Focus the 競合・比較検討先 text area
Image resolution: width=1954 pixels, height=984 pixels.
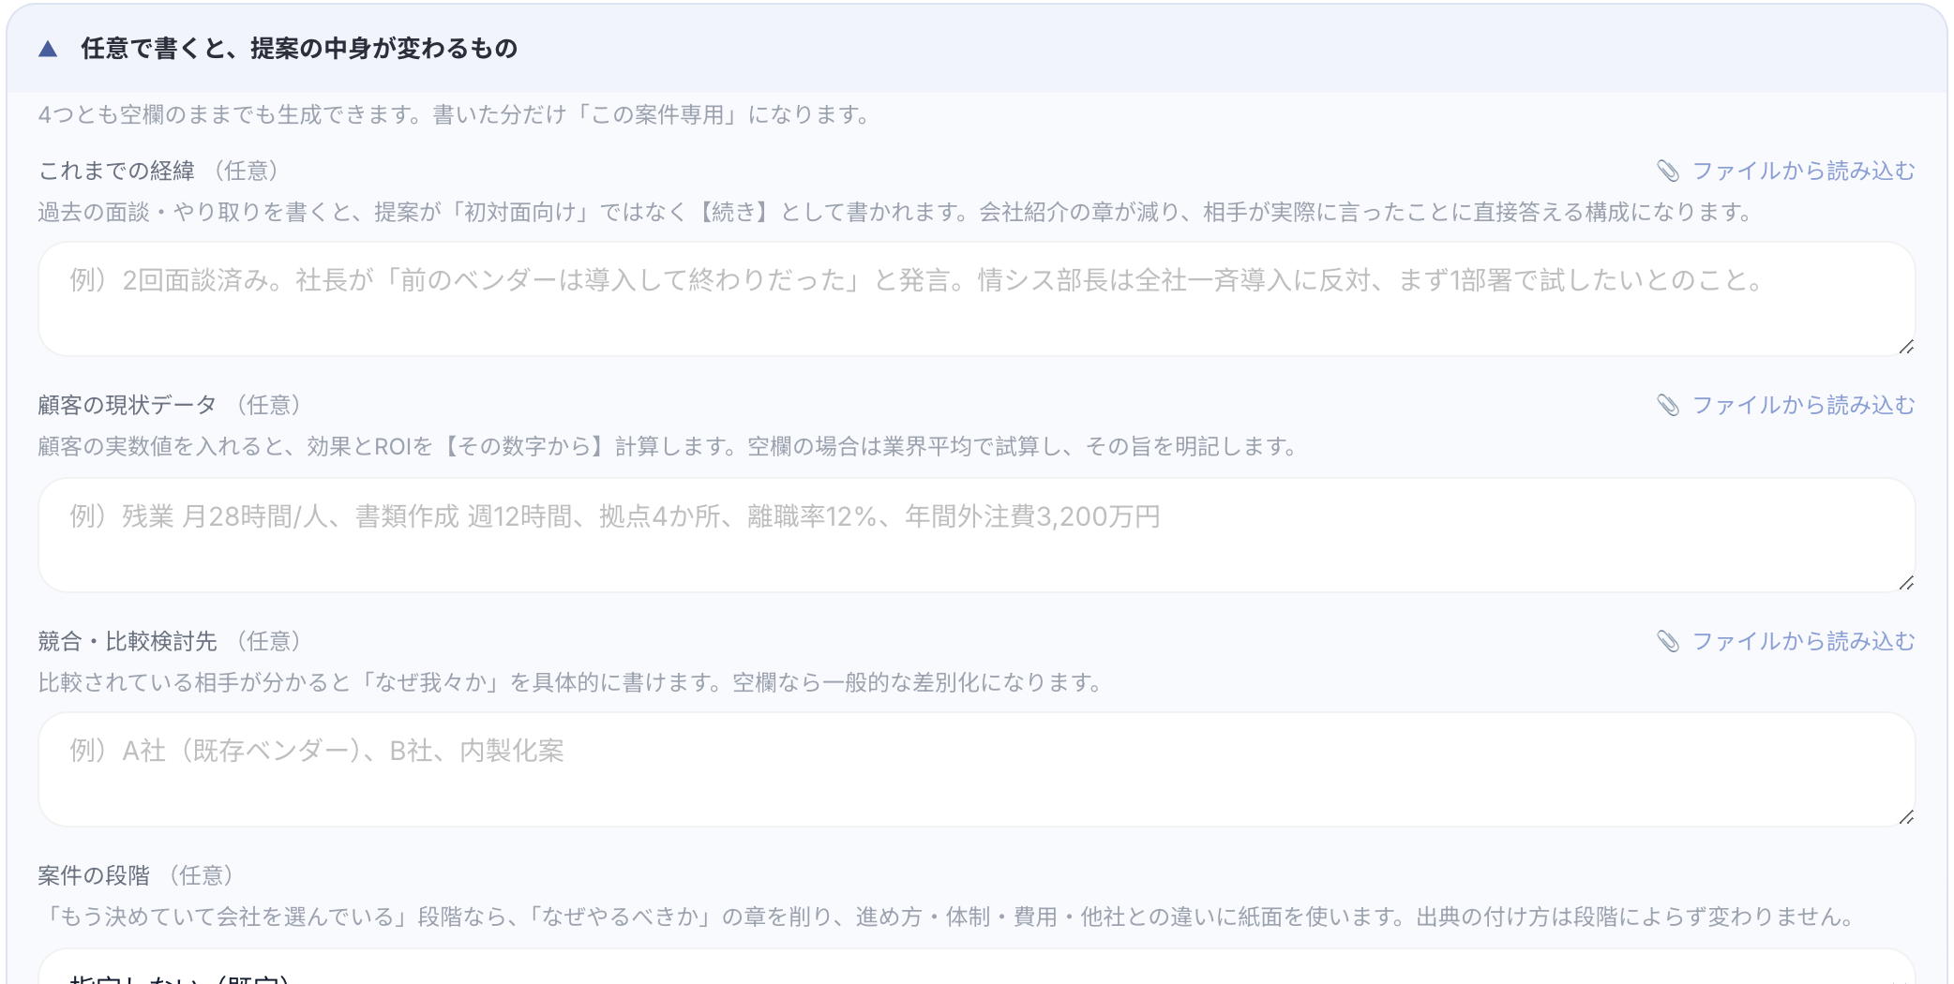976,769
